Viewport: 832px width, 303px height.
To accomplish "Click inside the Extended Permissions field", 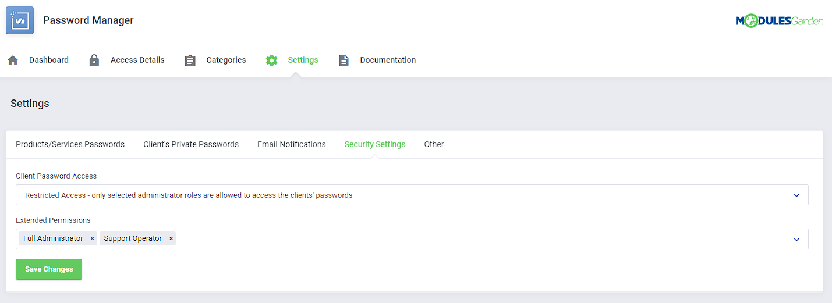I will [412, 239].
